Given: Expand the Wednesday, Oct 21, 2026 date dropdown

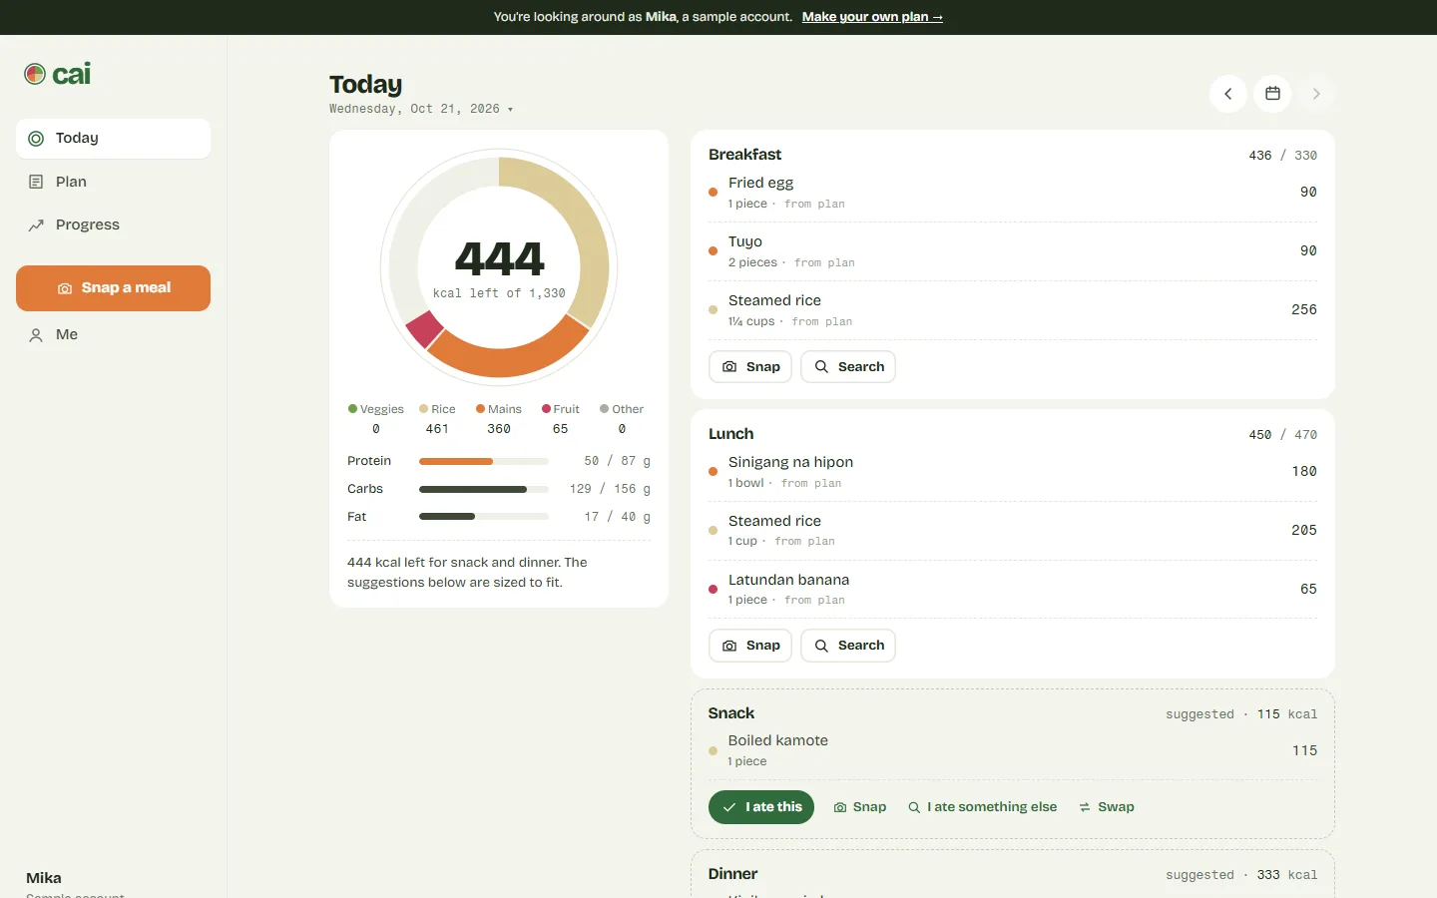Looking at the screenshot, I should (421, 109).
